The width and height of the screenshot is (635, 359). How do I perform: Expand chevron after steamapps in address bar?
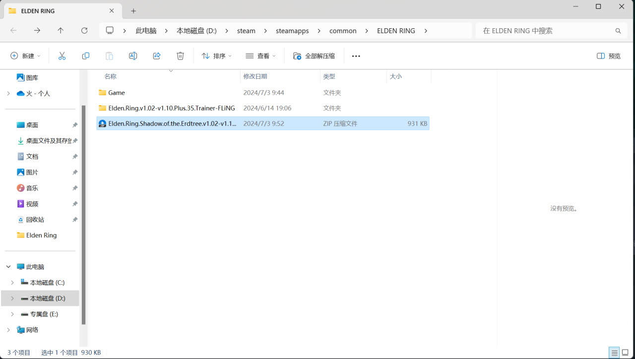tap(319, 31)
